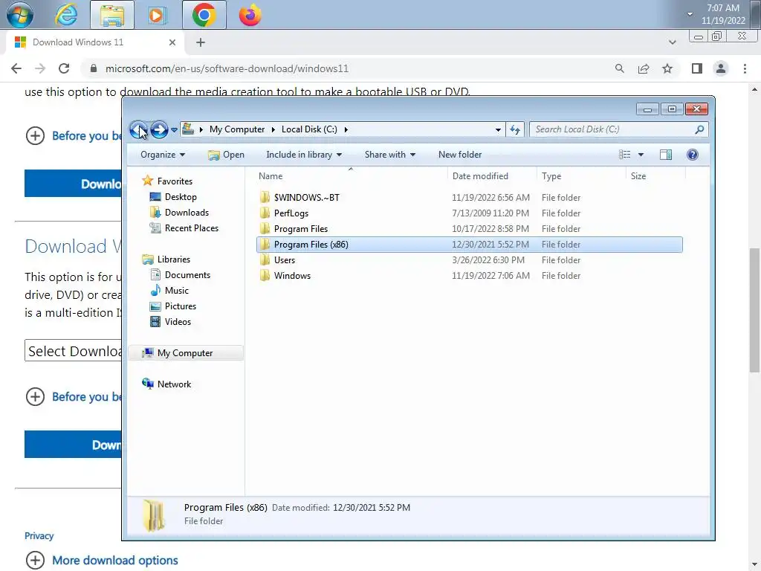Go back in Chrome
This screenshot has height=571, width=761.
[16, 68]
